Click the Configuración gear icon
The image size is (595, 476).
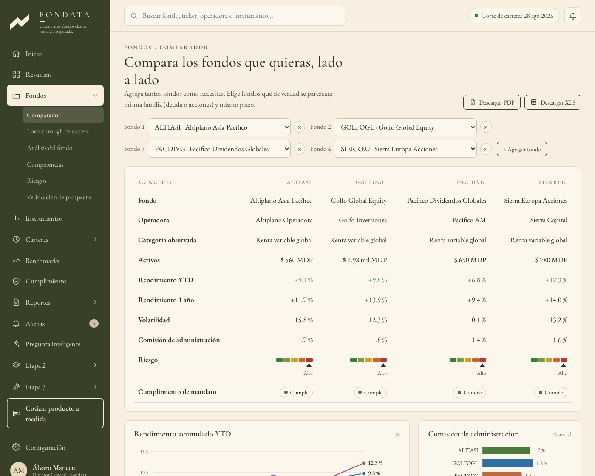pos(16,447)
